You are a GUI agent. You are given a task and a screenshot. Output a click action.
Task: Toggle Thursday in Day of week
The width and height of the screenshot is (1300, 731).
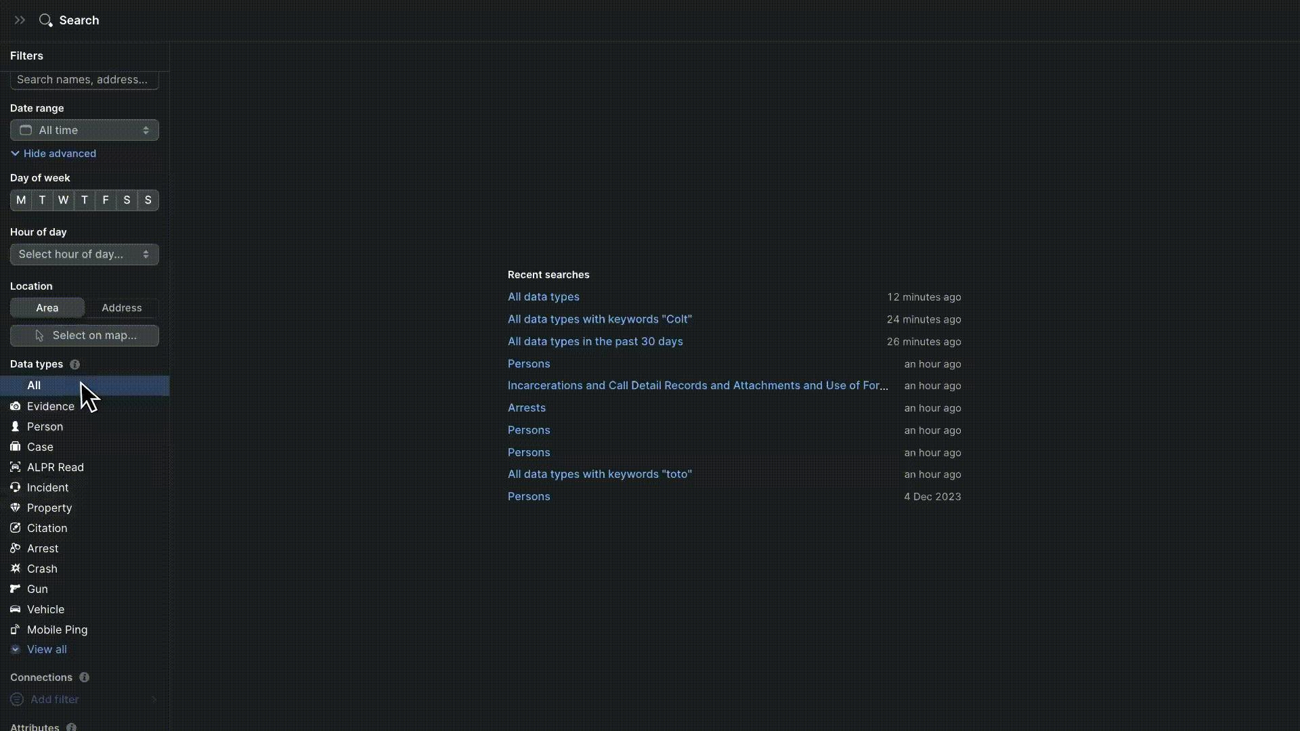[x=84, y=200]
